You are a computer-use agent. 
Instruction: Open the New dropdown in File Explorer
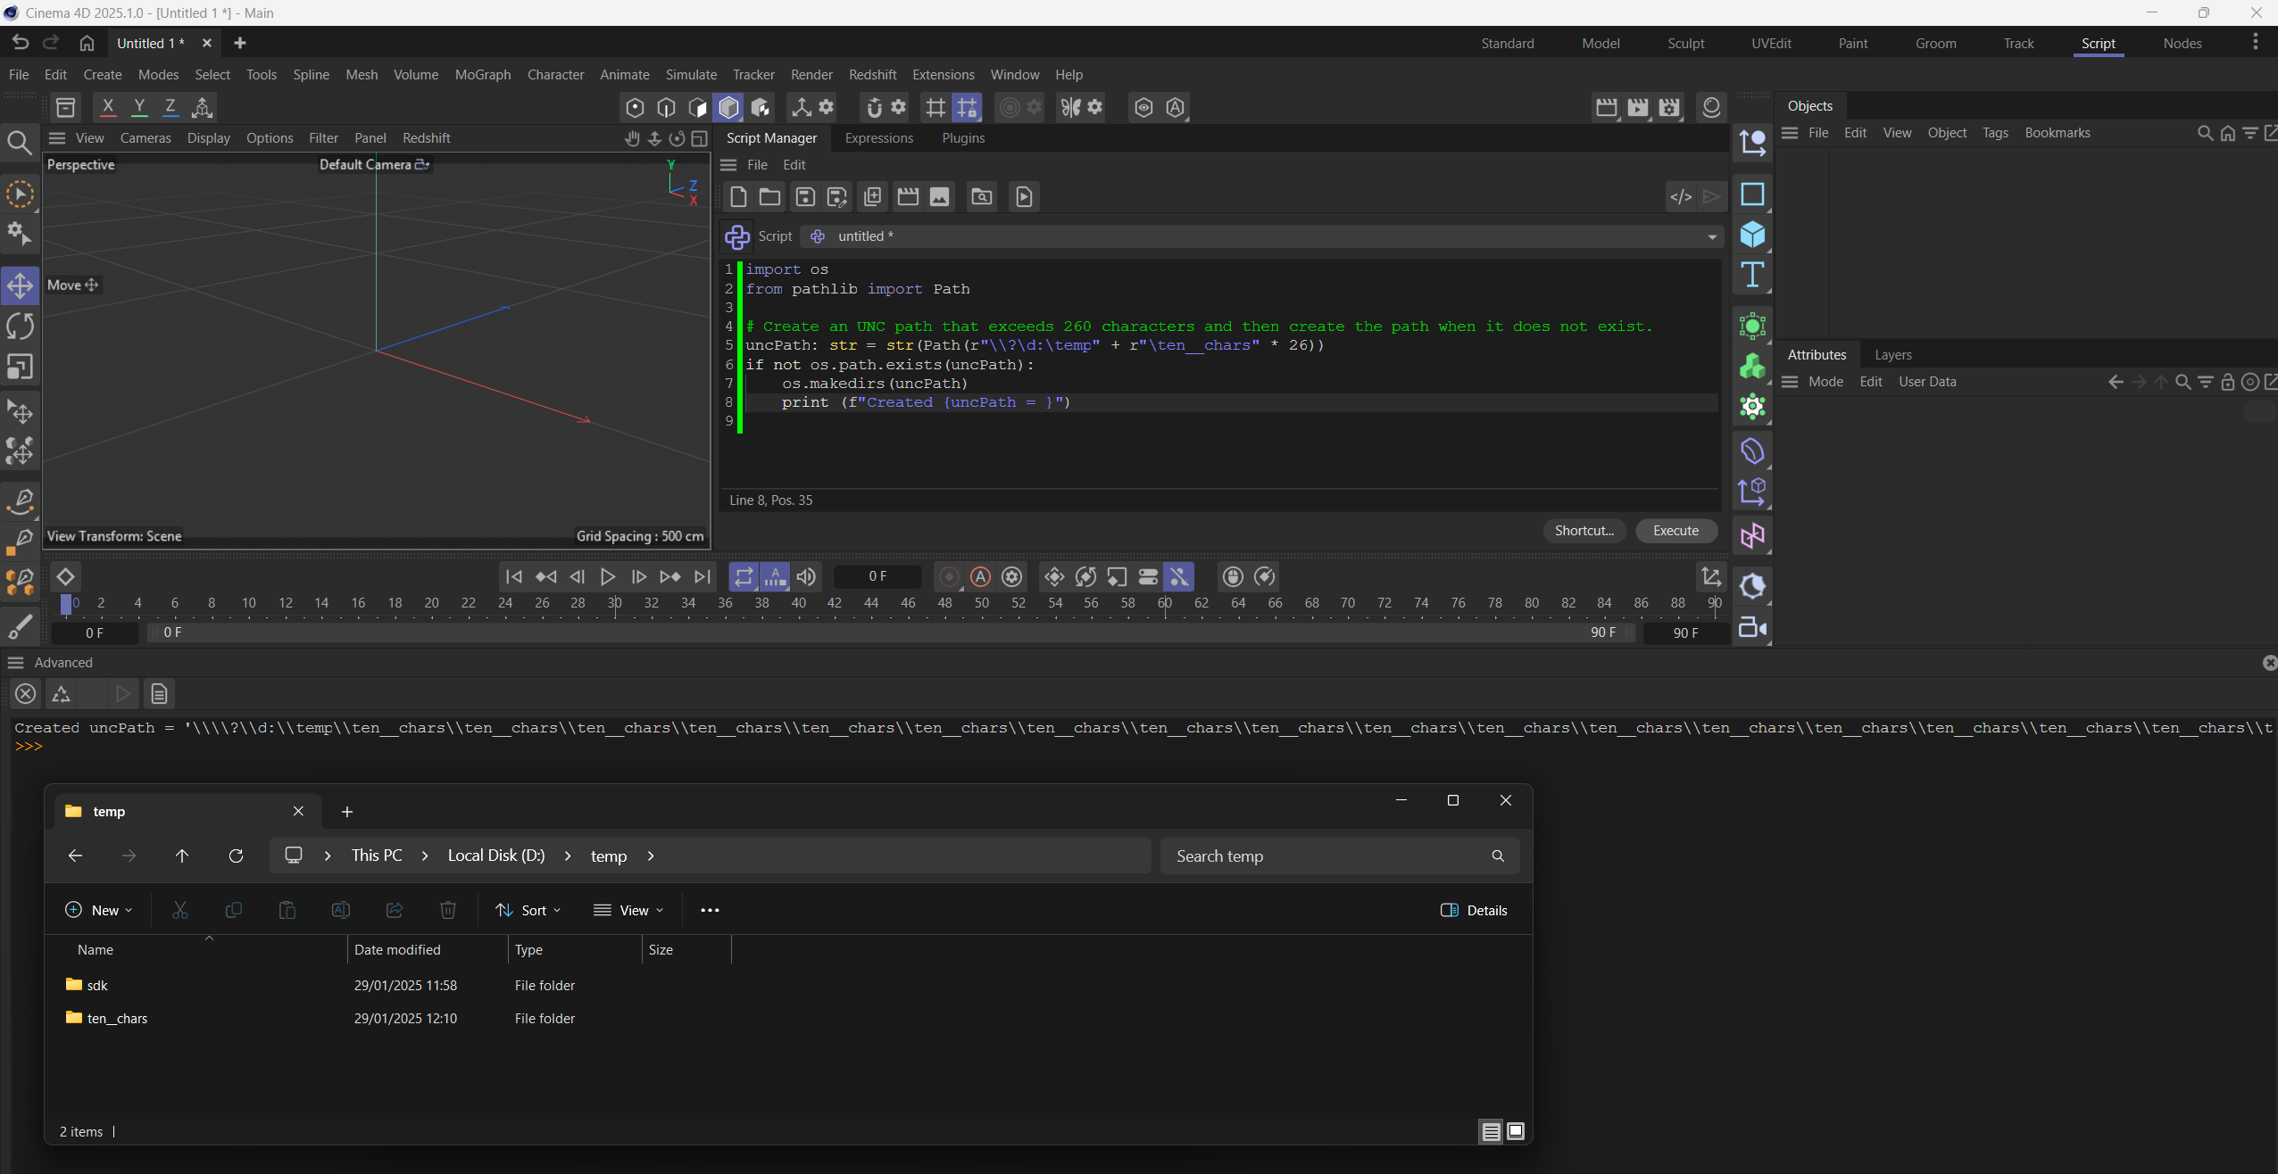coord(99,910)
